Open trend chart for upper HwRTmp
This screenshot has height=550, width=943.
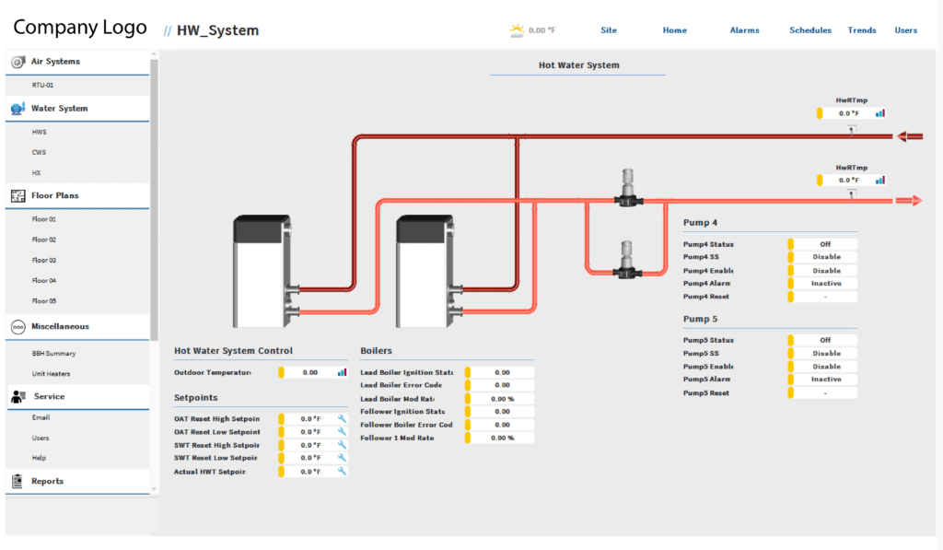coord(879,113)
